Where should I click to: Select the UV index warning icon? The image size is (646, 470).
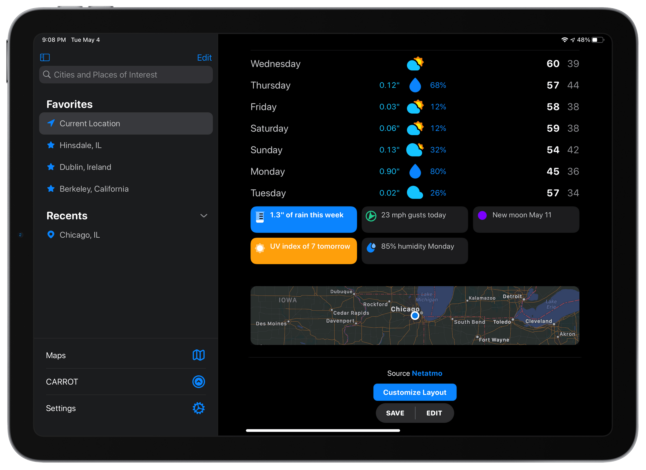coord(261,247)
